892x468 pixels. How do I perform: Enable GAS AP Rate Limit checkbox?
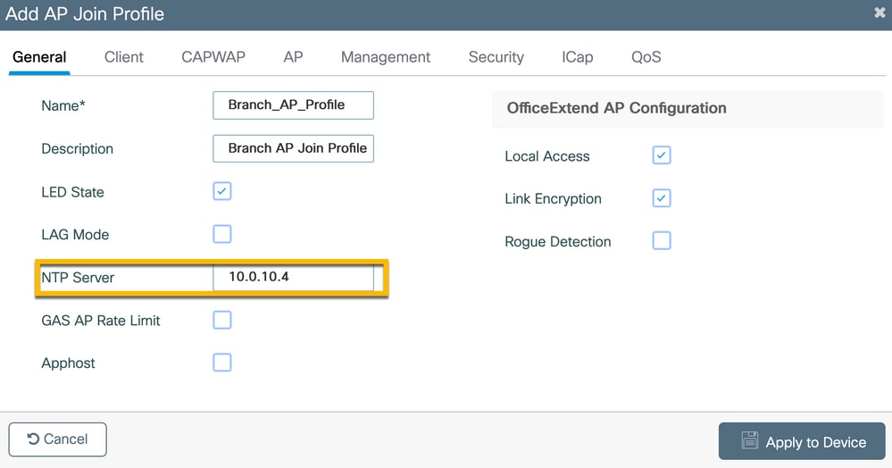[x=221, y=320]
